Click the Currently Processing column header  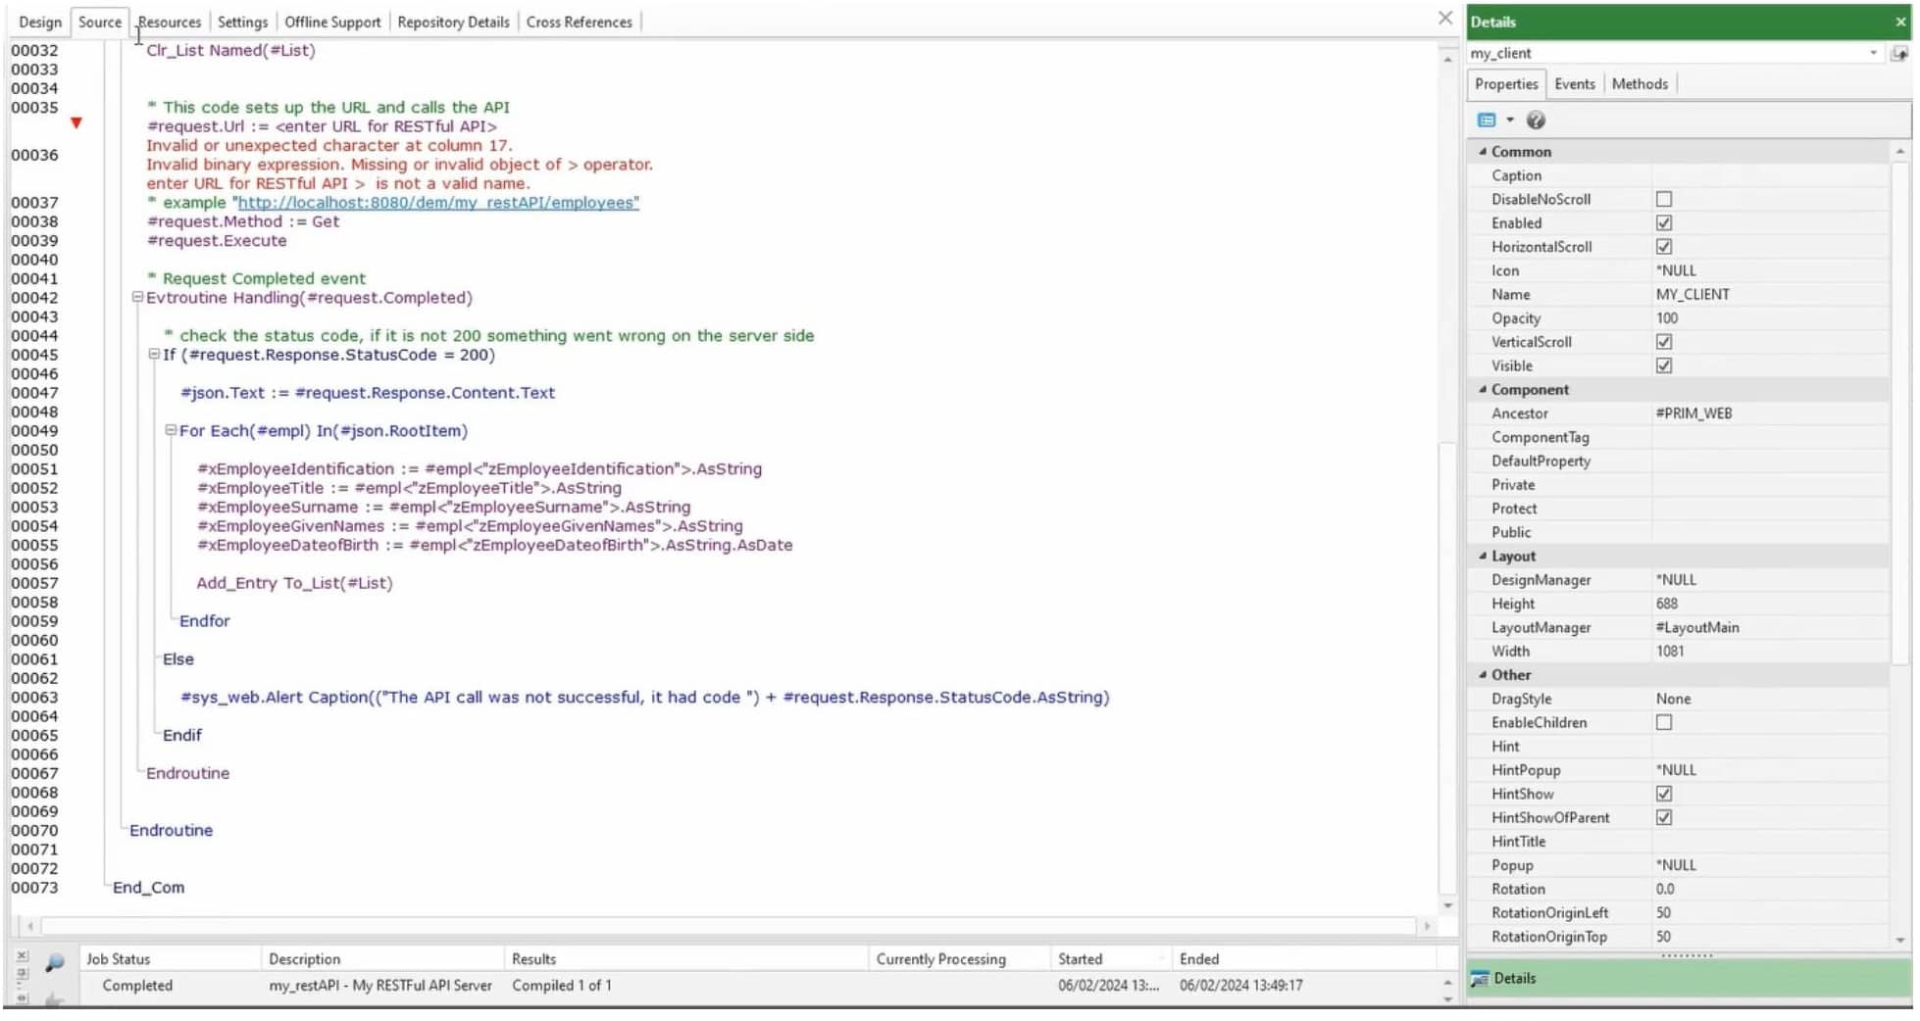[x=959, y=958]
